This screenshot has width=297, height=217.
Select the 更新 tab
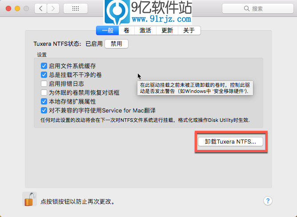167,30
